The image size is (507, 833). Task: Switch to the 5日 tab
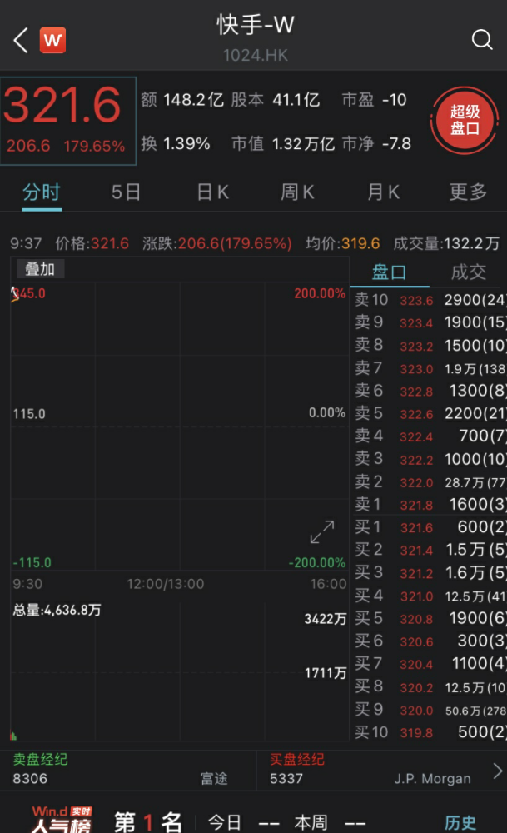[x=126, y=192]
